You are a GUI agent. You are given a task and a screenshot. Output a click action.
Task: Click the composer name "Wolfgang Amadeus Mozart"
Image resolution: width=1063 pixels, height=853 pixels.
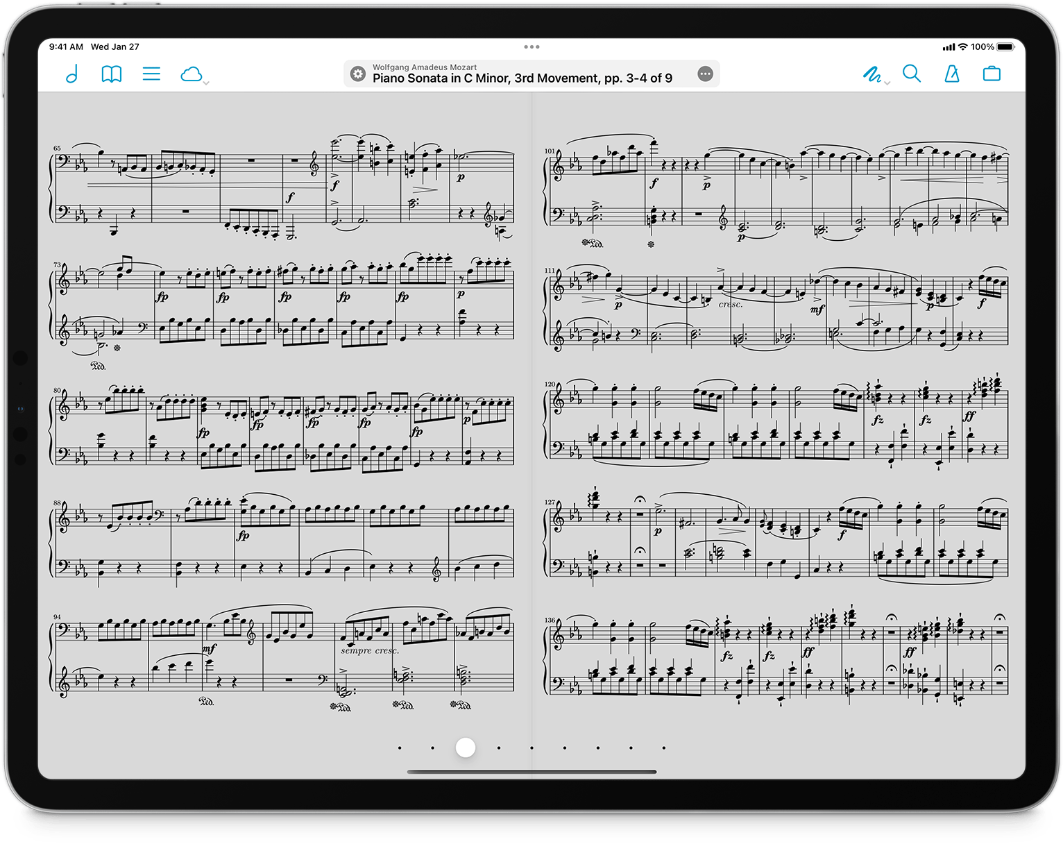point(425,67)
